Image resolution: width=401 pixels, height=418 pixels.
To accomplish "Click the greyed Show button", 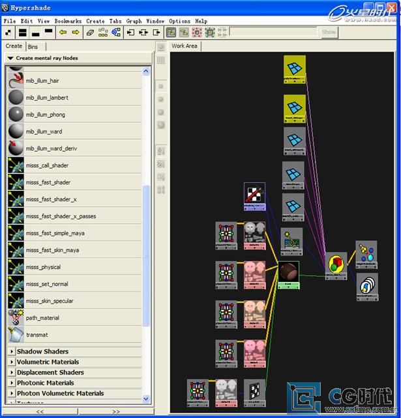I will 329,33.
